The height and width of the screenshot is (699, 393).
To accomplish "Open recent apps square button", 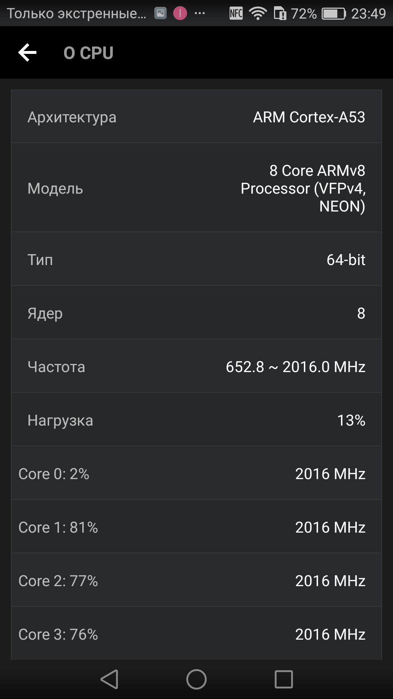I will [x=284, y=679].
